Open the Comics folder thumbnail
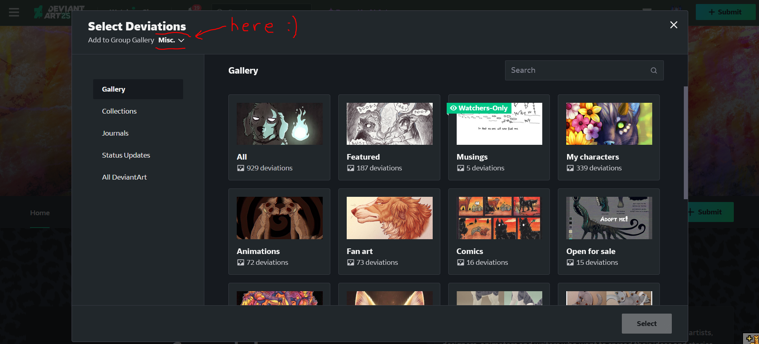This screenshot has width=759, height=344. [499, 218]
